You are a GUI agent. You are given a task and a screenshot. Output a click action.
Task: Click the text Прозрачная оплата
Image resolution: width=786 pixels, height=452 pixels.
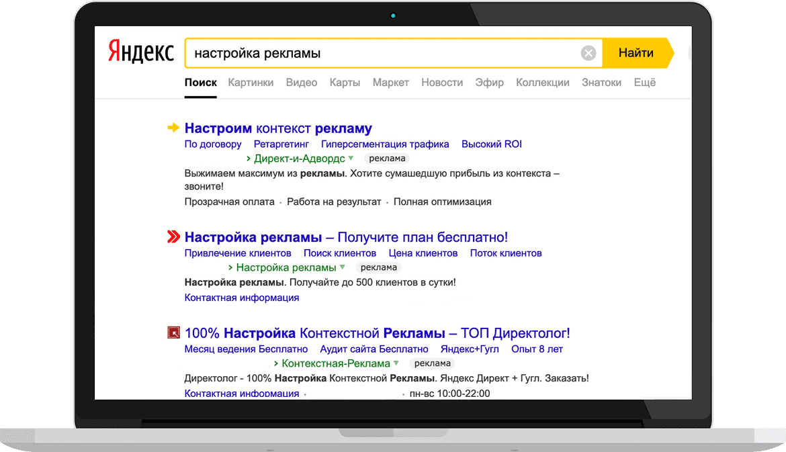[x=230, y=202]
